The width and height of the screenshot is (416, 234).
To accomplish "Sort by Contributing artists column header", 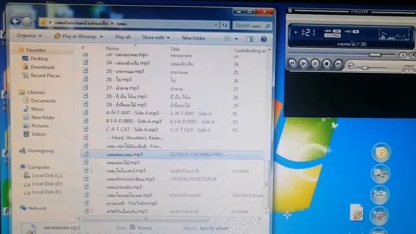I will point(250,51).
